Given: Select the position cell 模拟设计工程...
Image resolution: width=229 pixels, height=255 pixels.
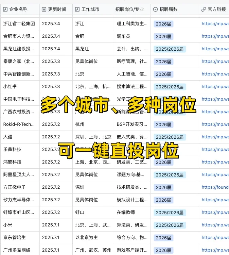Looking at the screenshot, I should [x=132, y=200].
